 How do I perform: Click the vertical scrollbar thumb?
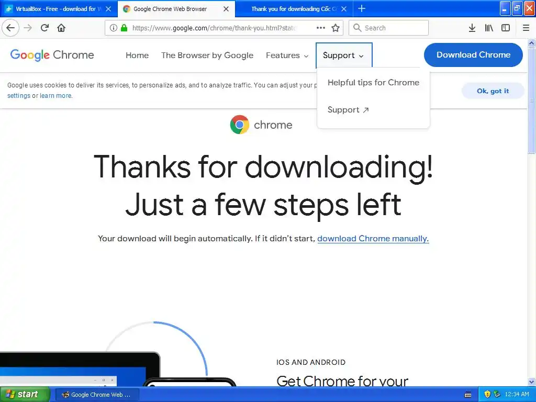click(x=532, y=100)
